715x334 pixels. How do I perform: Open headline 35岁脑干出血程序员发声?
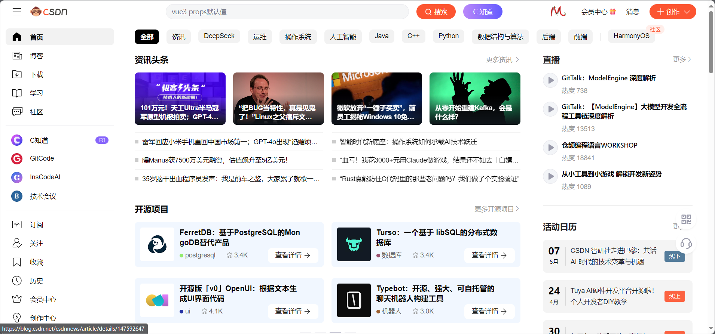point(231,179)
